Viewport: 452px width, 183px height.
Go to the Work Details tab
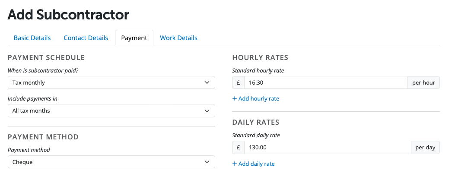click(178, 38)
